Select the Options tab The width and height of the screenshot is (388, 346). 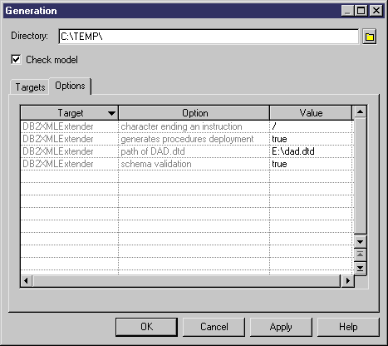pos(70,86)
